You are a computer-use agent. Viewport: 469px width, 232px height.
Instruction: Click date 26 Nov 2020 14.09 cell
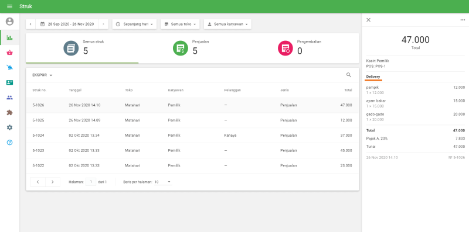[x=84, y=120]
